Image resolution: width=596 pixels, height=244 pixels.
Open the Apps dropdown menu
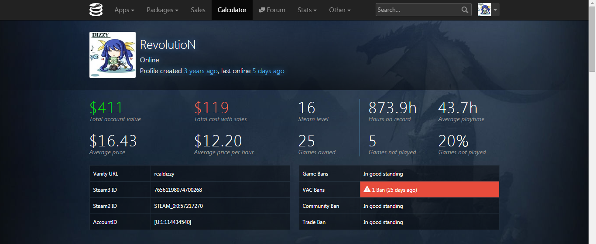(124, 10)
